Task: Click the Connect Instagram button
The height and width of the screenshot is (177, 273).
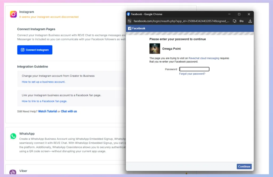Action: pyautogui.click(x=35, y=50)
